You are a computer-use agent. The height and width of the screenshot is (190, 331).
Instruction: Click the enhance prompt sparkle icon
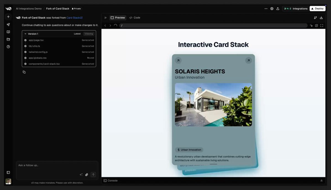[81, 175]
